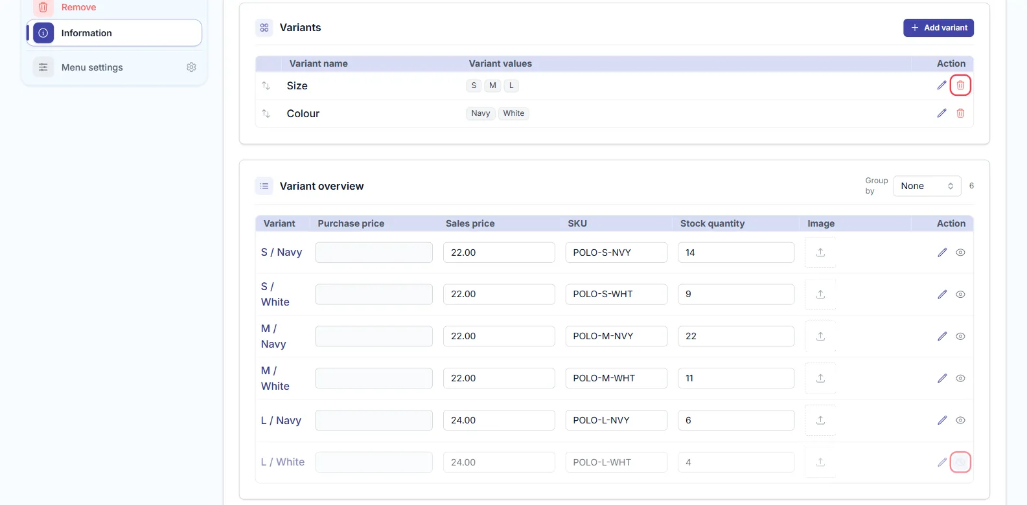Edit the S / White row with pencil icon
This screenshot has width=1027, height=505.
tap(942, 294)
